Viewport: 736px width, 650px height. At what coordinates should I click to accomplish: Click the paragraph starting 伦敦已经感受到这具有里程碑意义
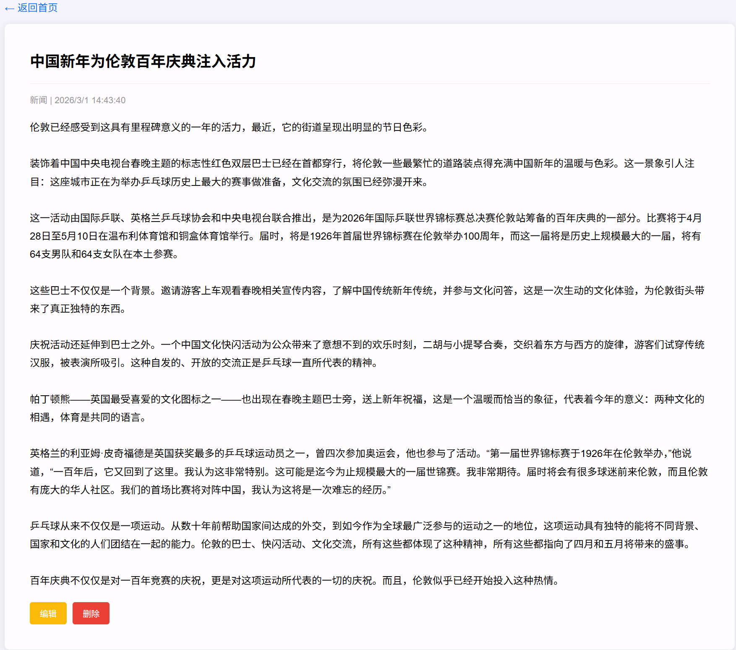point(229,127)
